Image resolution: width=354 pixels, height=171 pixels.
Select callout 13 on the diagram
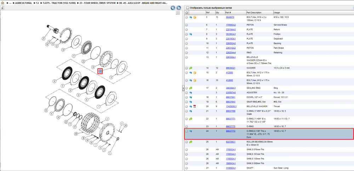tap(64, 49)
